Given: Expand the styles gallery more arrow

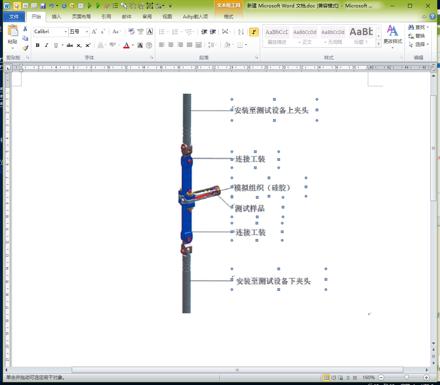Looking at the screenshot, I should [378, 45].
